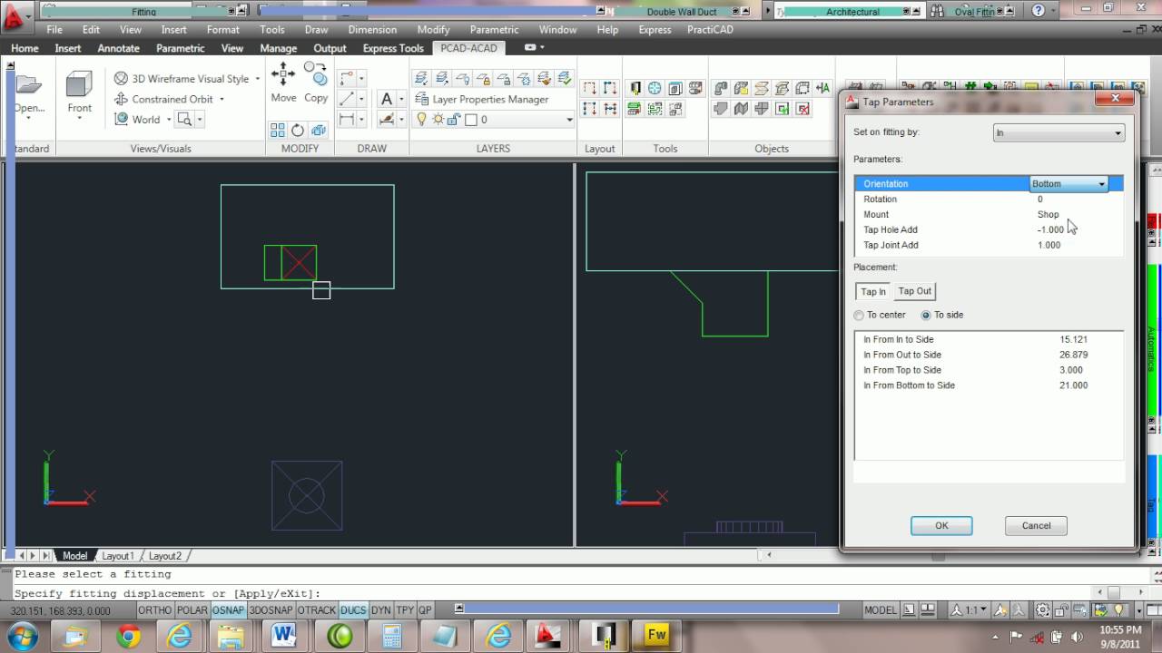Expand the Text tool dropdown arrow
The height and width of the screenshot is (653, 1162).
[400, 99]
